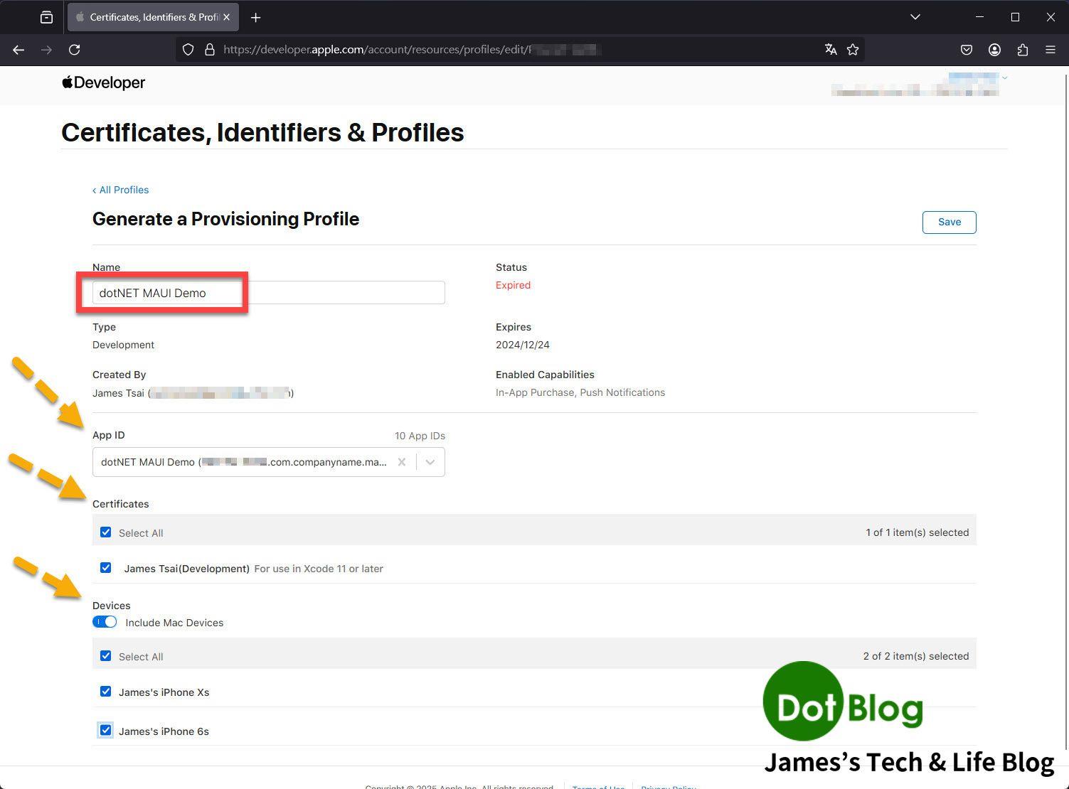The image size is (1069, 789).
Task: Toggle Select All under Certificates
Action: [106, 532]
